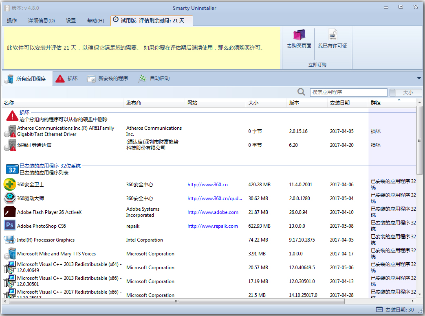
Task: Click the 华福证券通达信 name text
Action: (34, 145)
